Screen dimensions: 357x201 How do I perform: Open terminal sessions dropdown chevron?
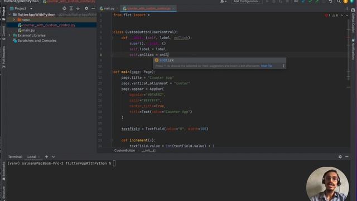coord(54,157)
